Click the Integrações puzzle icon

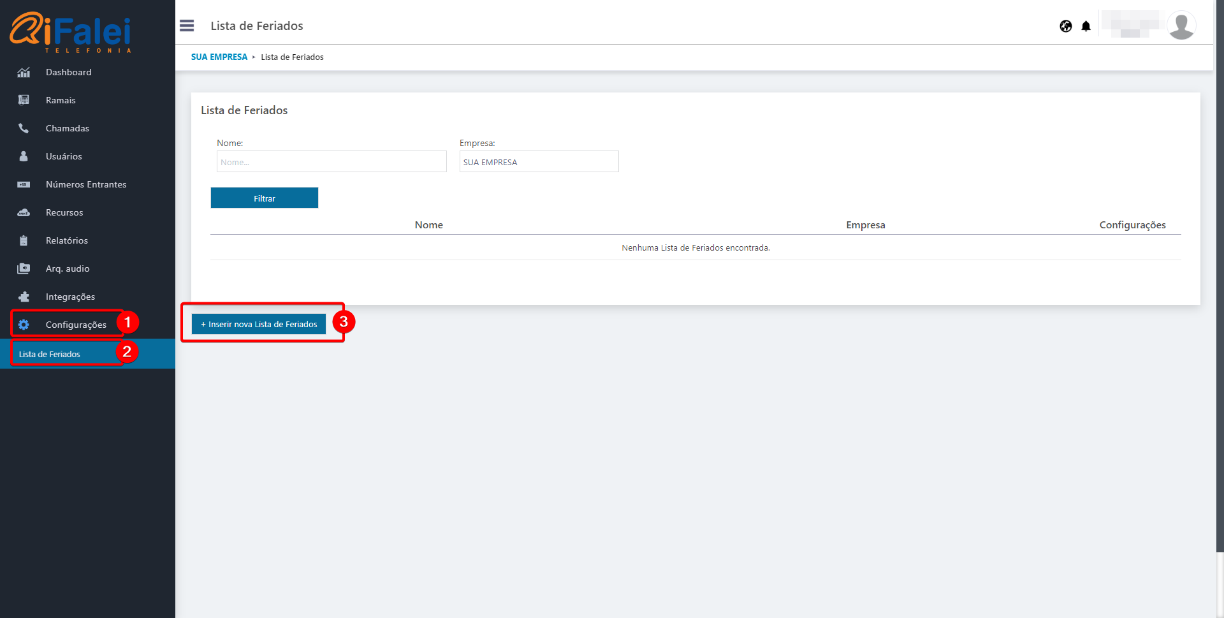[x=24, y=297]
